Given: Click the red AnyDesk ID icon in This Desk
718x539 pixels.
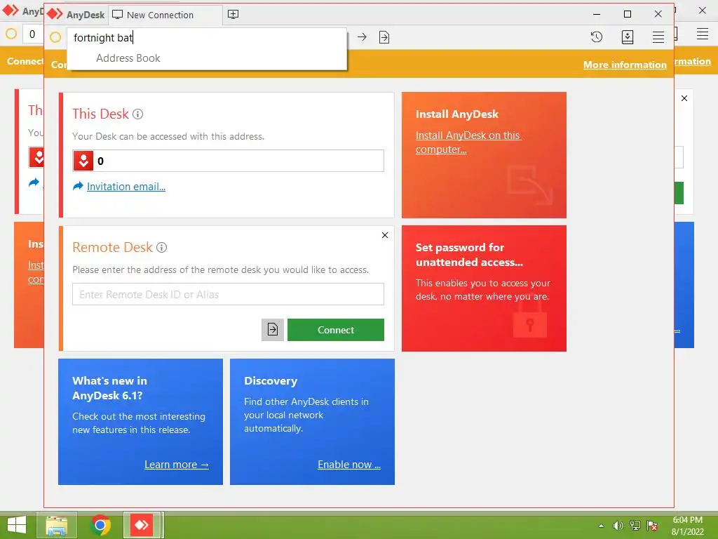Looking at the screenshot, I should point(83,161).
